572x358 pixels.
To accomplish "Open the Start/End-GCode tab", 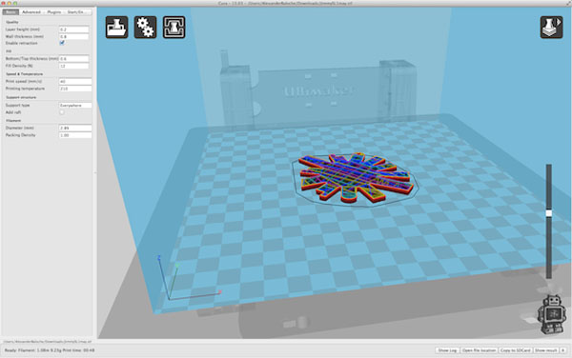I will tap(76, 12).
